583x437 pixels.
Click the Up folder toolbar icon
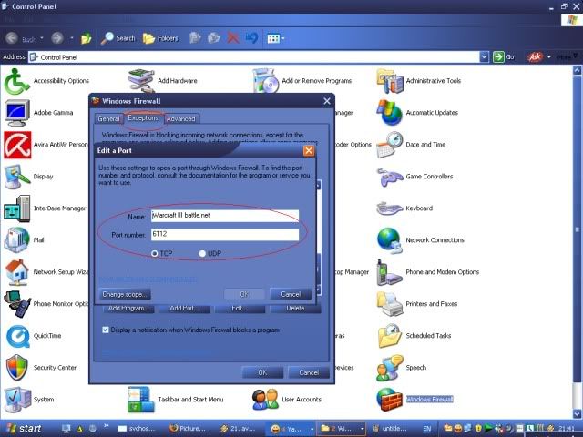pyautogui.click(x=87, y=38)
